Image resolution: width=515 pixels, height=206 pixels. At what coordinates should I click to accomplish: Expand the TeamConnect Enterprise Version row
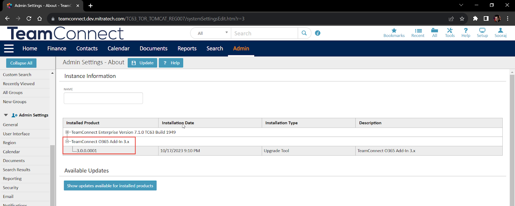67,132
